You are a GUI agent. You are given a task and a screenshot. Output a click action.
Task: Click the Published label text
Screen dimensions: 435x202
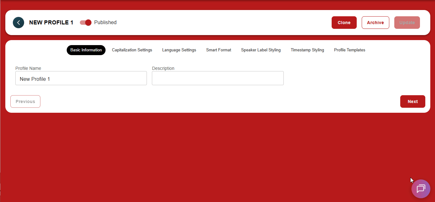[105, 23]
